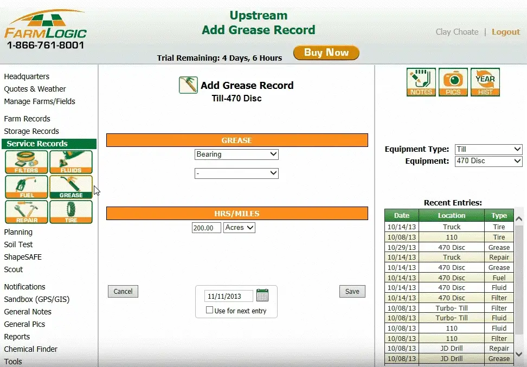The height and width of the screenshot is (367, 527).
Task: Open the Bearing grease type dropdown
Action: 236,154
